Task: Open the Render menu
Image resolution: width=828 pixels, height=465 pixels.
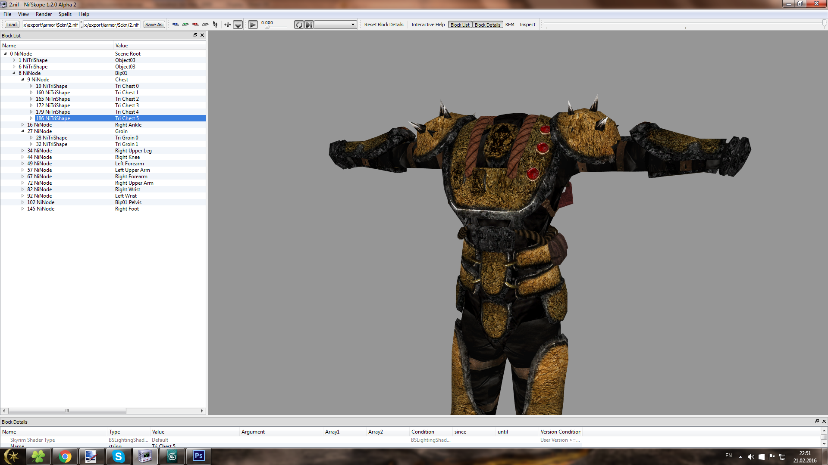Action: point(44,14)
